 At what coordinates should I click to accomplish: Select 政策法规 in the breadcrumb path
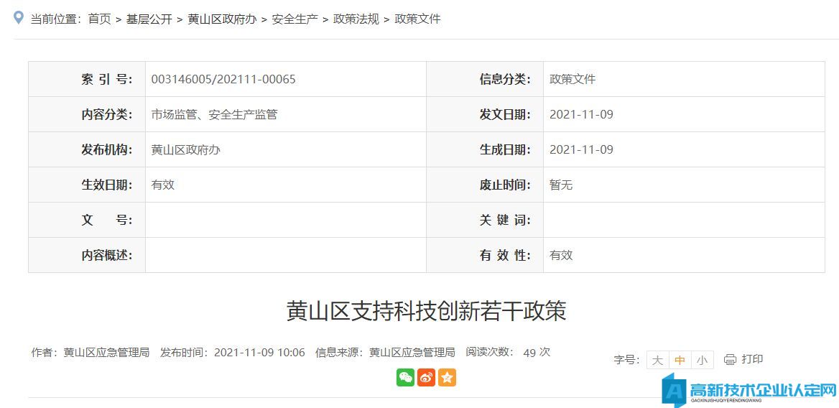tap(356, 19)
